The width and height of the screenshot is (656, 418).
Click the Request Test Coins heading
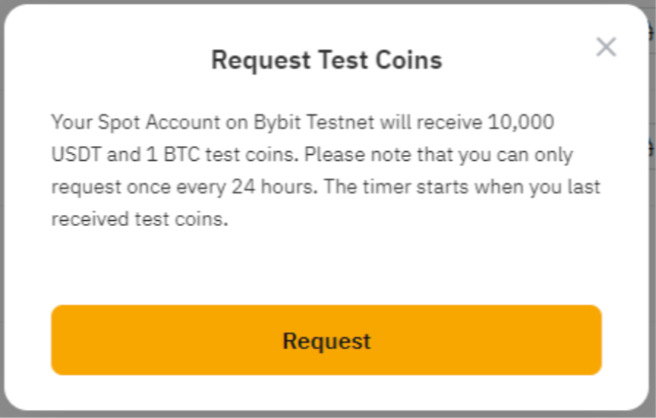[x=327, y=60]
